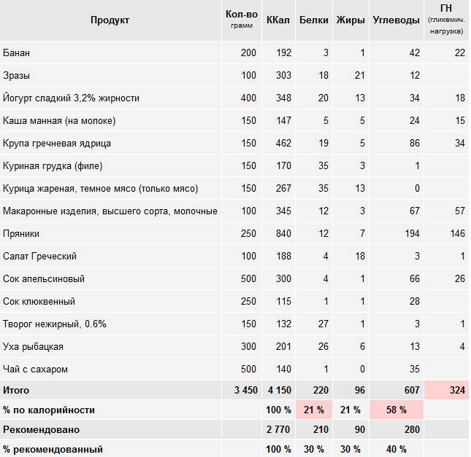Select the Банан product row
The width and height of the screenshot is (471, 457).
click(x=234, y=52)
